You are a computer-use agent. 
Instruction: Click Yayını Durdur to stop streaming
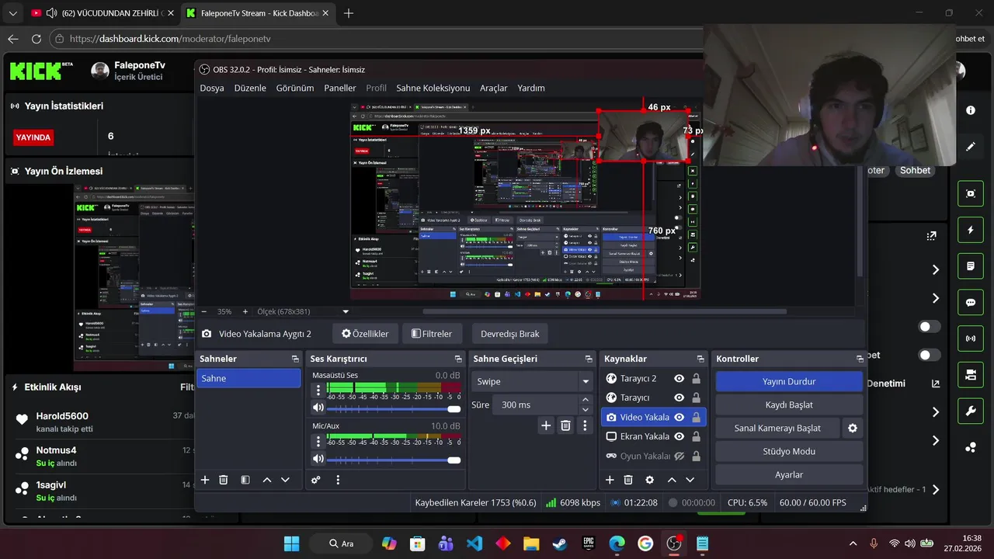[789, 381]
